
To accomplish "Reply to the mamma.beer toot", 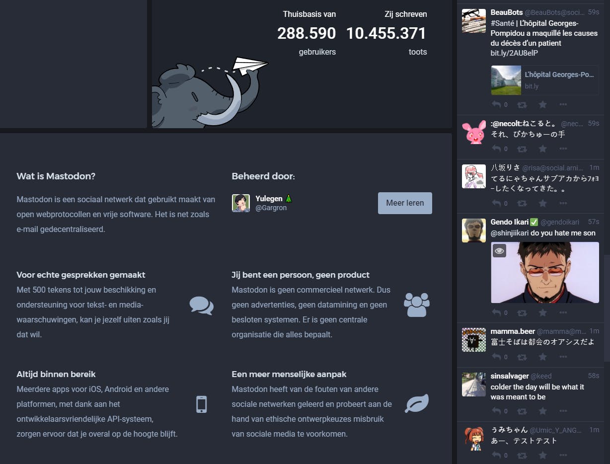I will pyautogui.click(x=496, y=356).
